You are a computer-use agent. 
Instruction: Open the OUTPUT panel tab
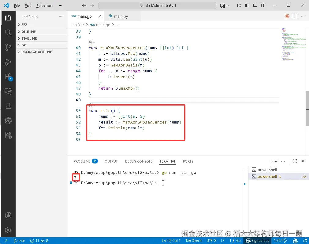tap(111, 161)
